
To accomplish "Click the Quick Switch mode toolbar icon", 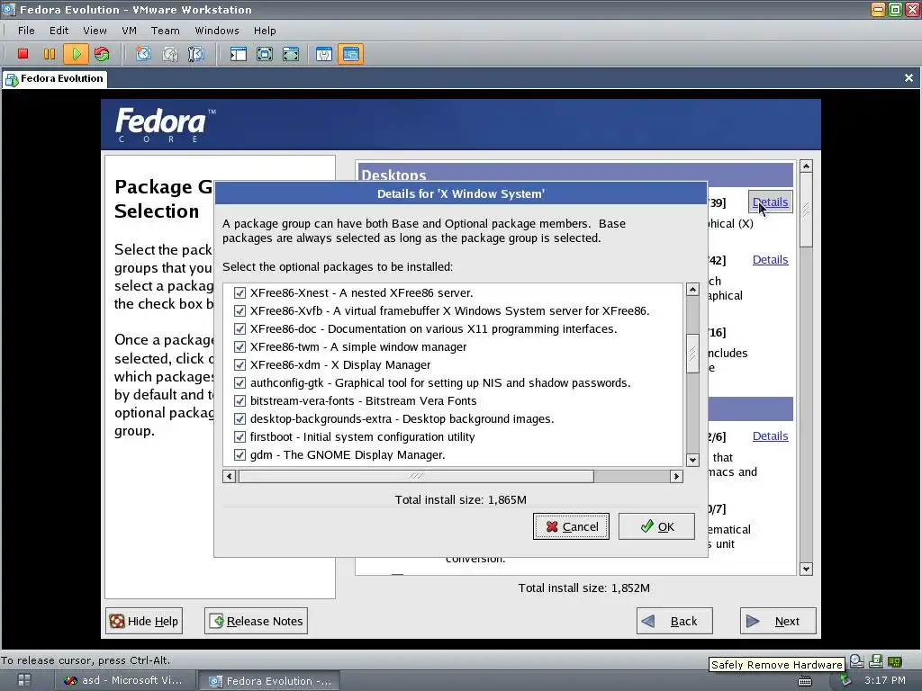I will [291, 54].
